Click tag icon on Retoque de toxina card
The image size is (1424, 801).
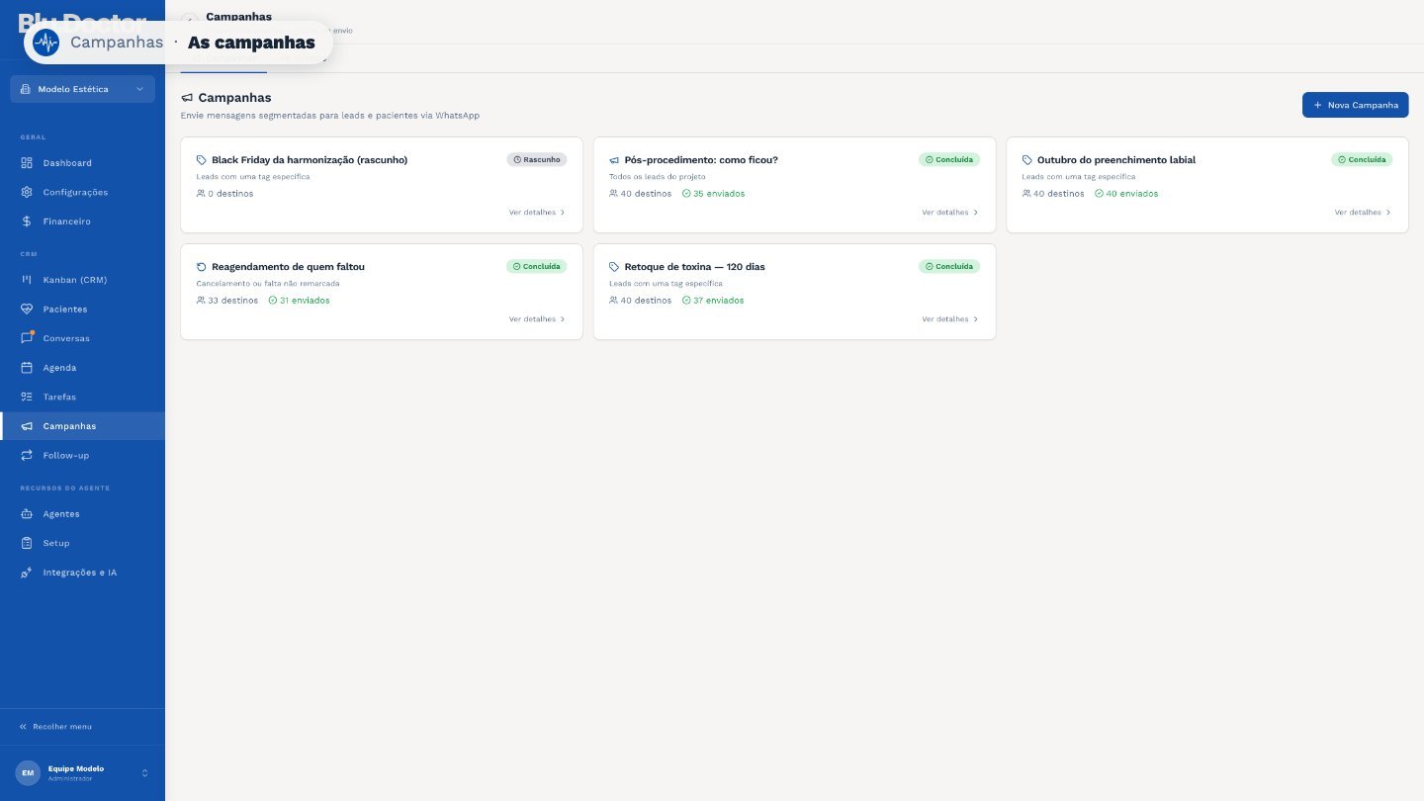point(614,267)
